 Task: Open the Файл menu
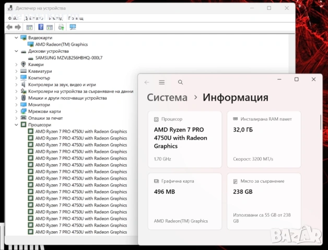(13, 18)
